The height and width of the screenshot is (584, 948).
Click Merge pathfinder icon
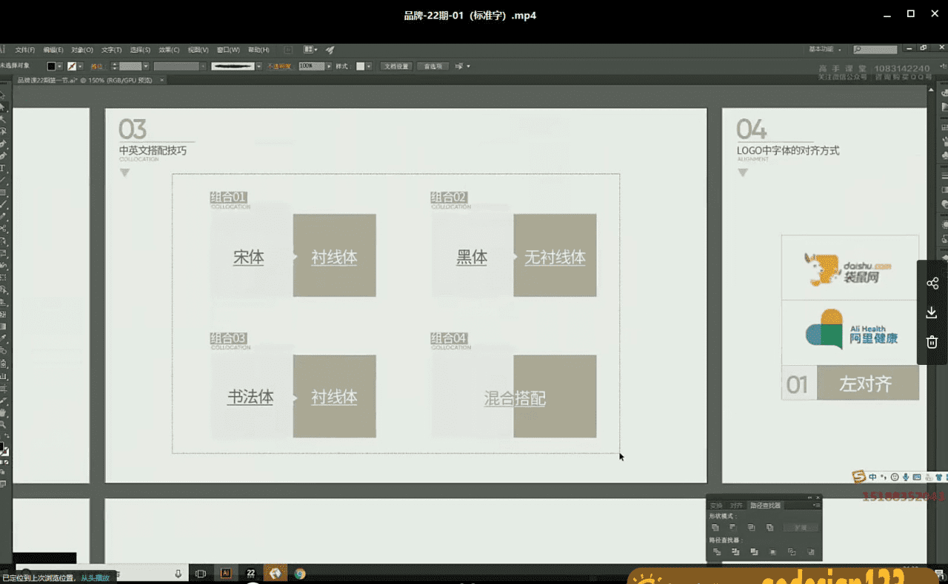coord(754,551)
